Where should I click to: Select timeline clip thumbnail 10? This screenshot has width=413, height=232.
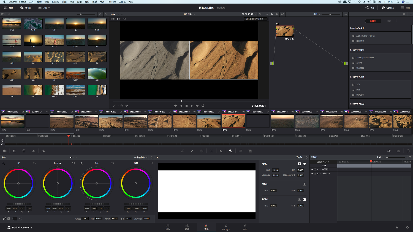pyautogui.click(x=233, y=121)
